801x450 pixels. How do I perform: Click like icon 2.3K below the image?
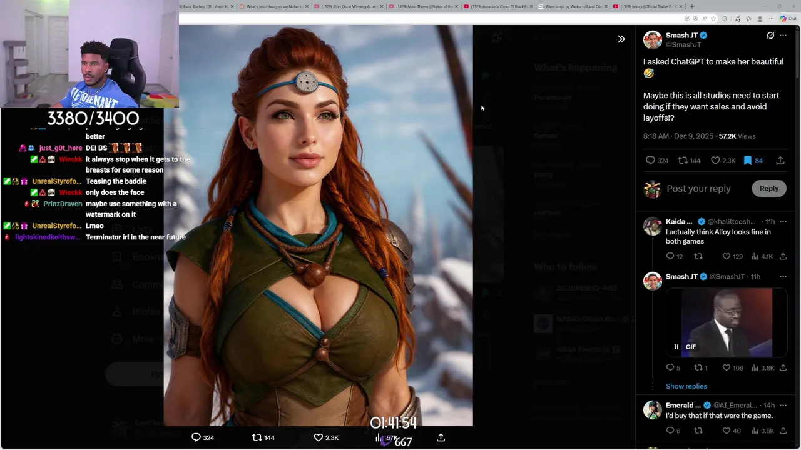tap(325, 437)
